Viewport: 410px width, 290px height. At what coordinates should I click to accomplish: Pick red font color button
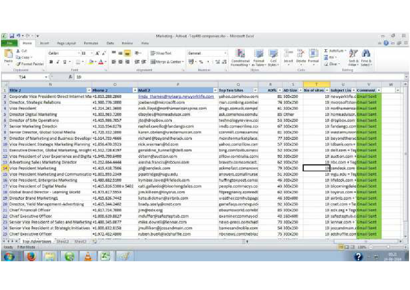(101, 62)
